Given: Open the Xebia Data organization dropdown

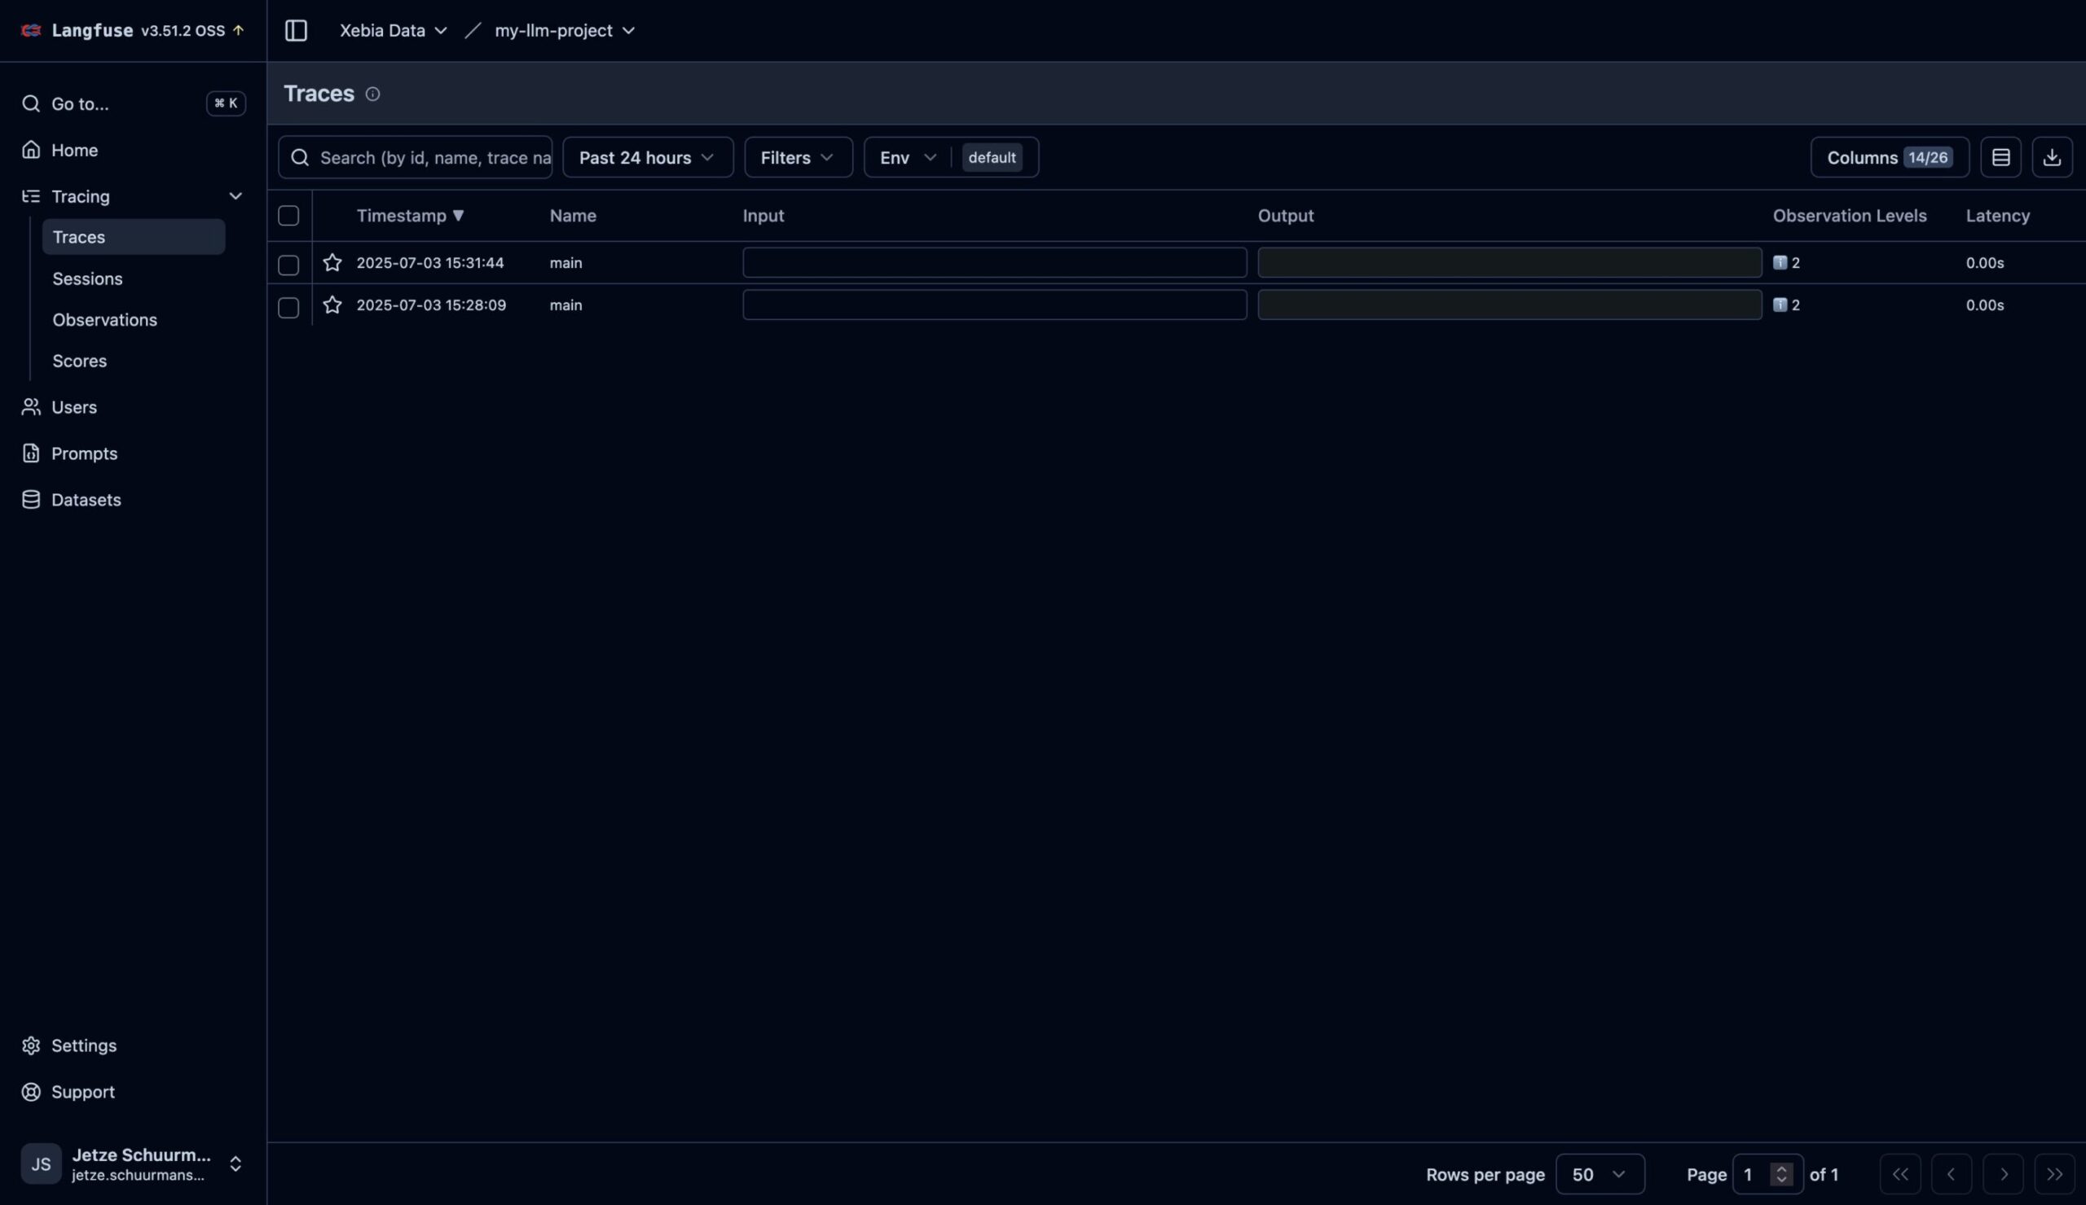Looking at the screenshot, I should pos(394,31).
